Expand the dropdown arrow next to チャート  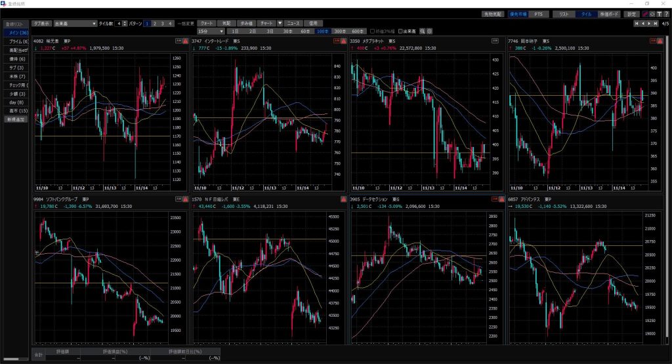click(280, 24)
